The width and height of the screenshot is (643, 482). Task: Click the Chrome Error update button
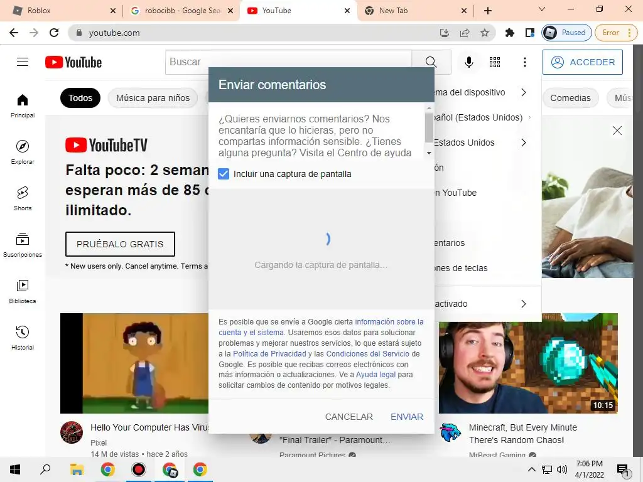(616, 33)
